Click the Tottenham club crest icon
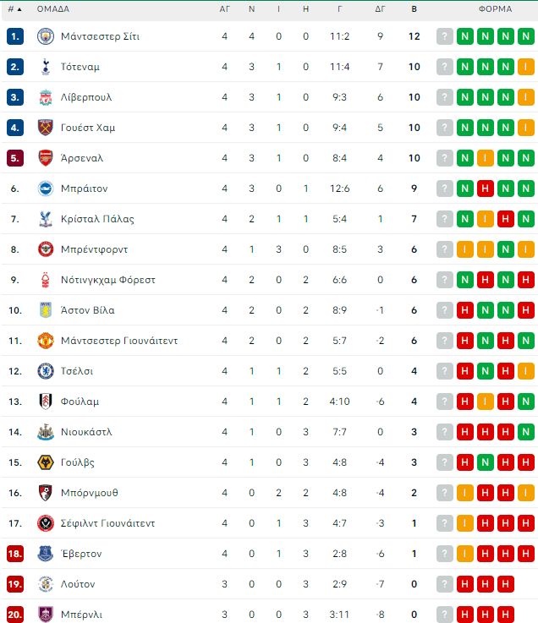Screen dimensions: 538x623 45,67
